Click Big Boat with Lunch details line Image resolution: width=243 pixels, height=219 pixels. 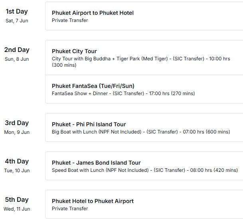(141, 132)
